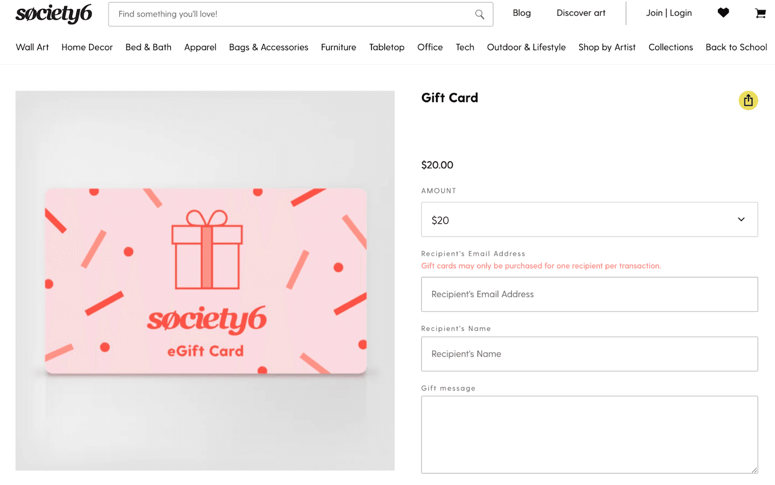The width and height of the screenshot is (775, 485).
Task: Click Join | Login
Action: [668, 13]
